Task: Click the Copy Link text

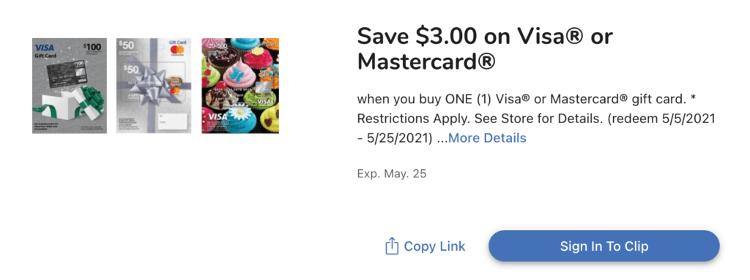Action: (434, 246)
